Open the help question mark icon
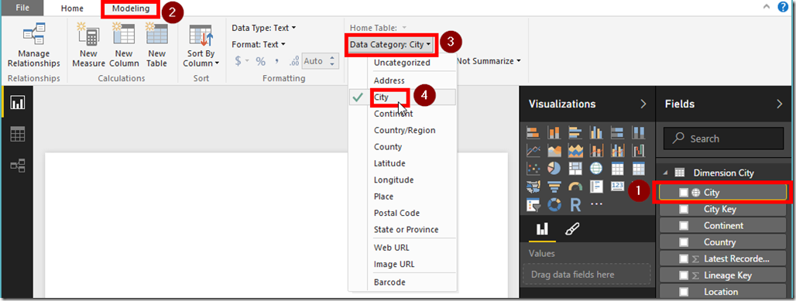Image resolution: width=796 pixels, height=301 pixels. [x=783, y=7]
